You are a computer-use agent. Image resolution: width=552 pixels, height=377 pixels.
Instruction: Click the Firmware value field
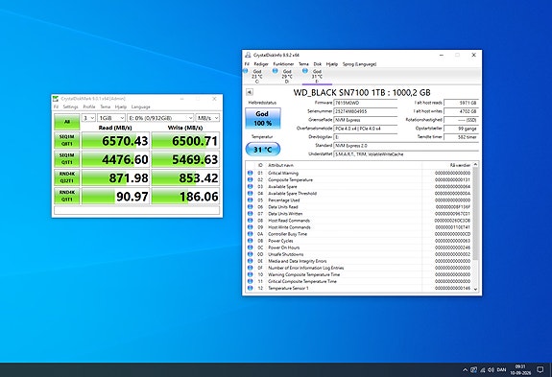(x=365, y=103)
